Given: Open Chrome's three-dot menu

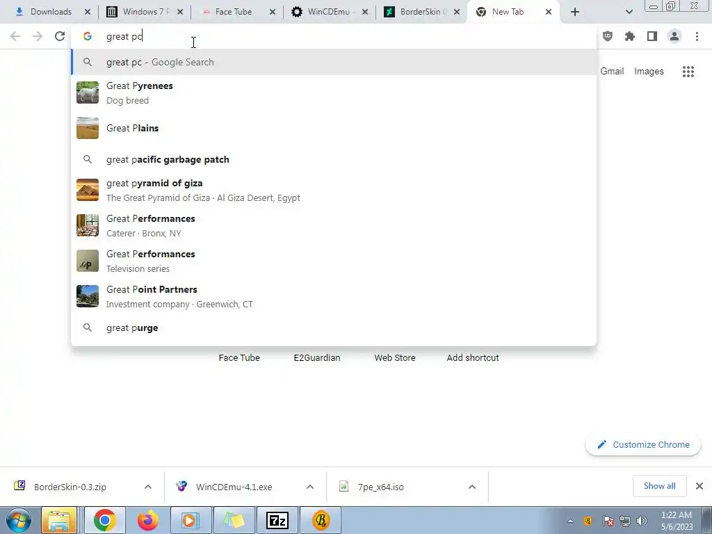Looking at the screenshot, I should pos(697,36).
